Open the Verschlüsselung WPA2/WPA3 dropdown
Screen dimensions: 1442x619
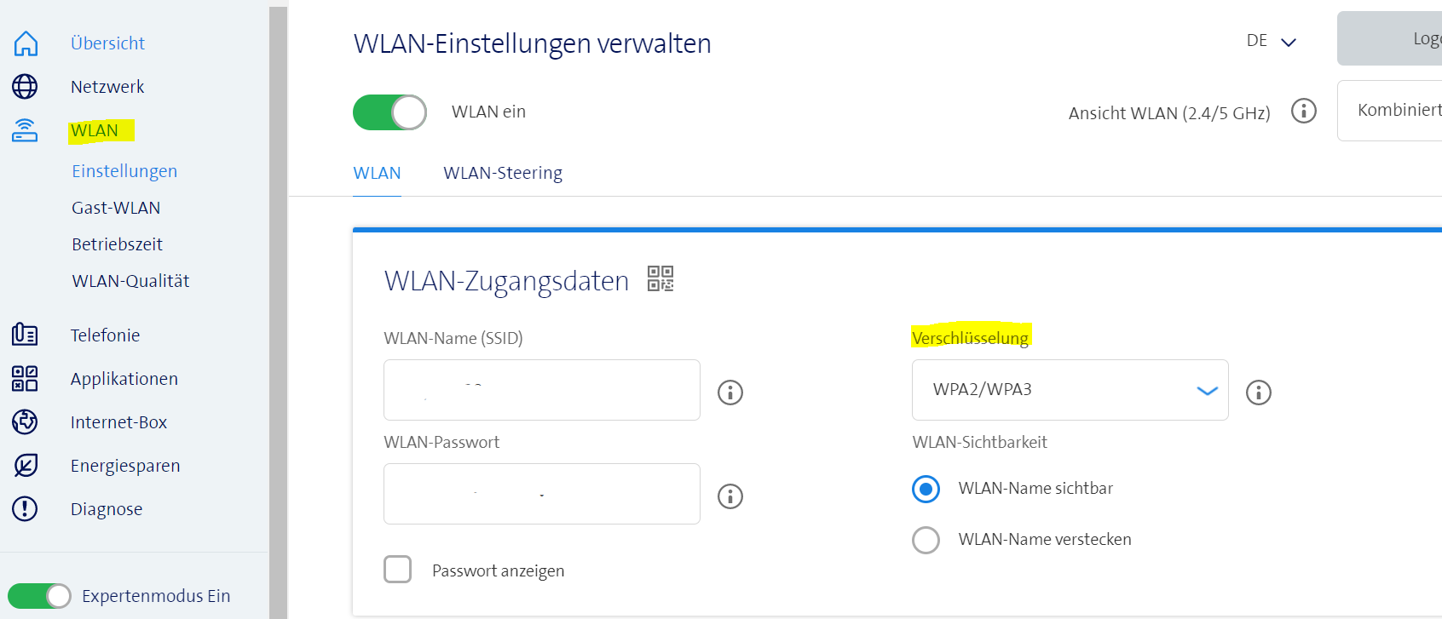tap(1070, 390)
